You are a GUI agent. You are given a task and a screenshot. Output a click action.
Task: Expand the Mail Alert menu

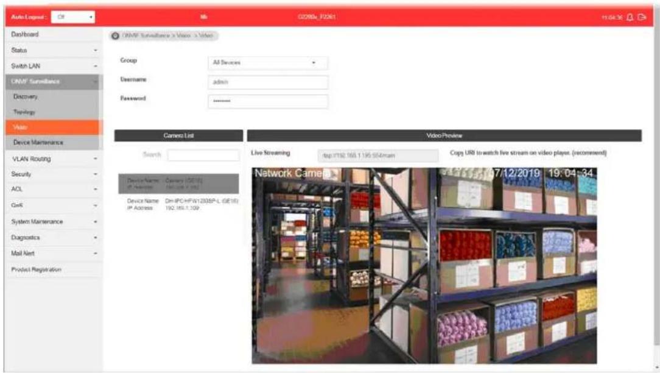point(54,254)
